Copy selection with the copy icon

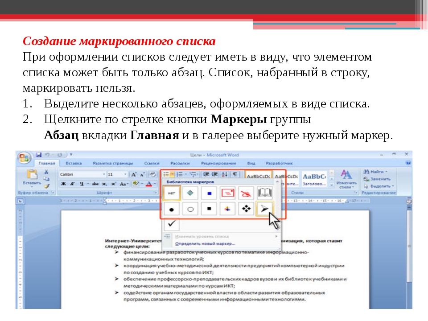(x=46, y=179)
